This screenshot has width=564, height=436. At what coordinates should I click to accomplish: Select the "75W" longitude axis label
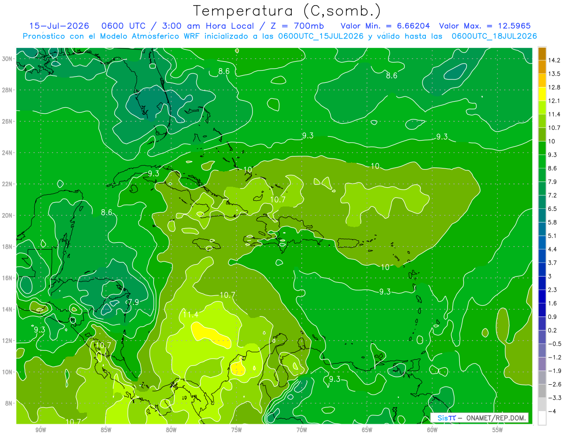pyautogui.click(x=236, y=430)
